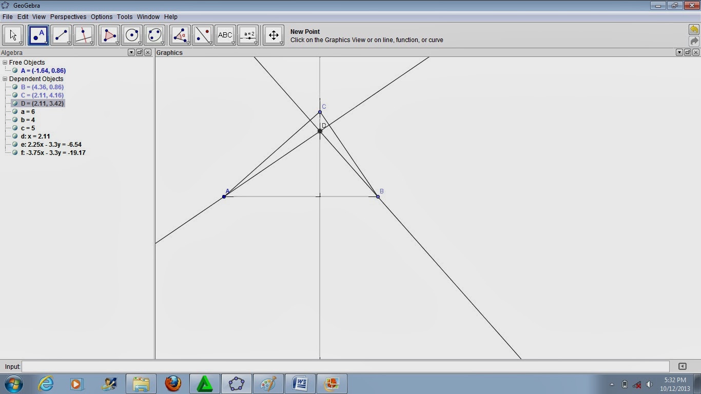
Task: Open the Window menu
Action: coord(148,17)
